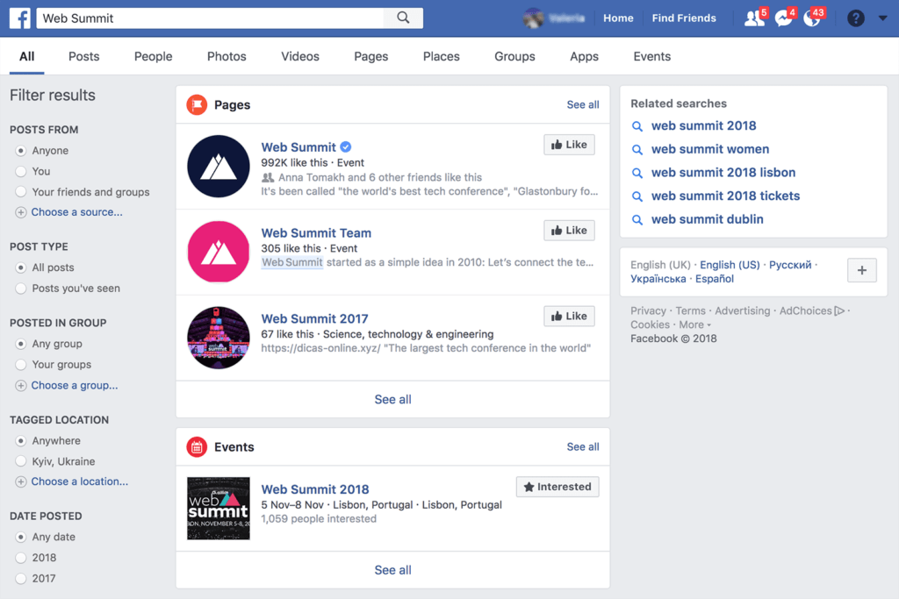Screen dimensions: 899x599
Task: Select the 2017 date radio button
Action: [x=21, y=578]
